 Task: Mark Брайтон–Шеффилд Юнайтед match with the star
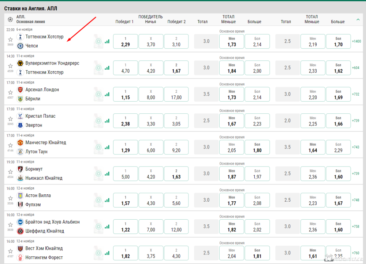coord(10,224)
